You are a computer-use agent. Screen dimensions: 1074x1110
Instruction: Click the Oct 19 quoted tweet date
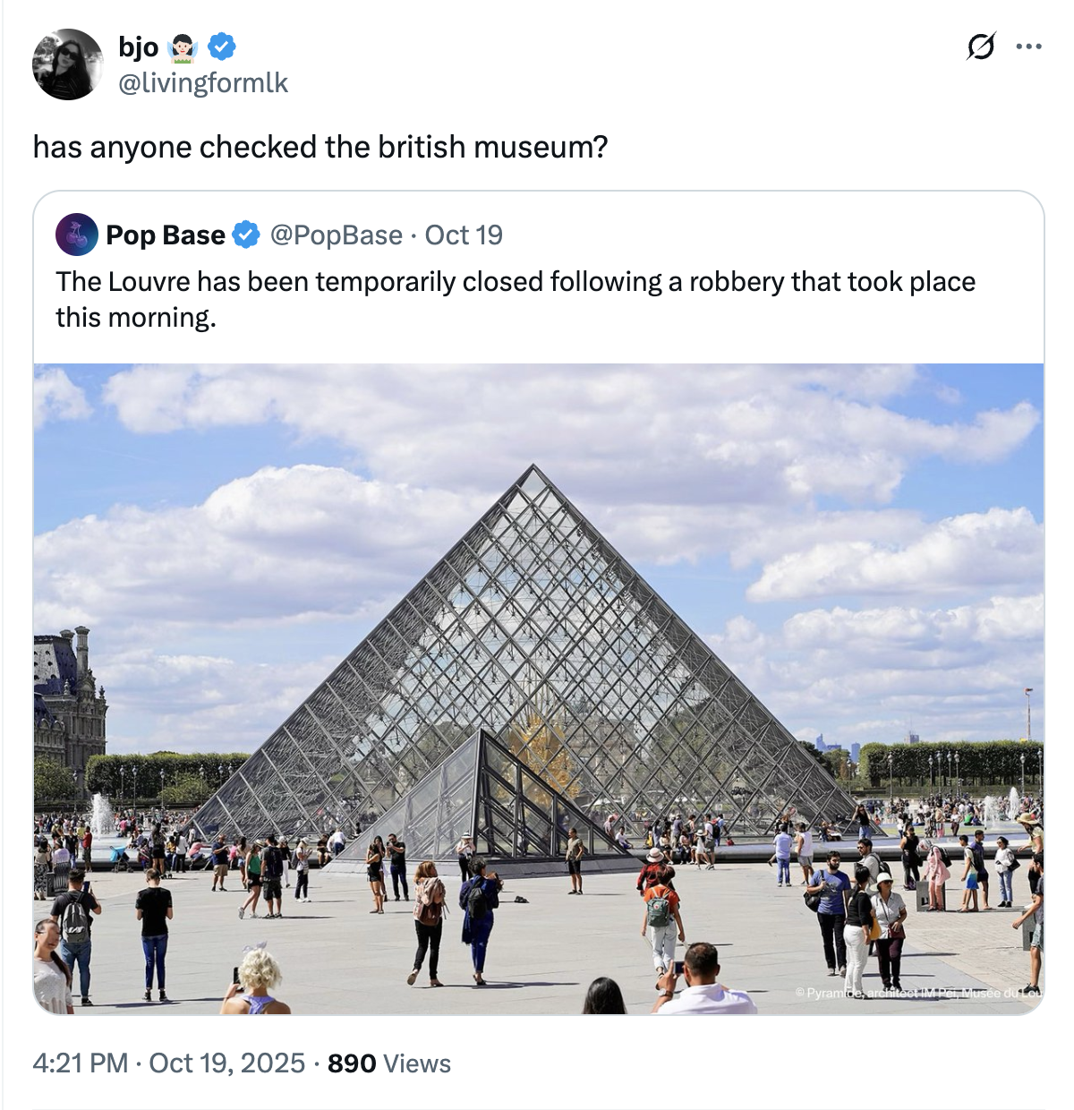[464, 235]
